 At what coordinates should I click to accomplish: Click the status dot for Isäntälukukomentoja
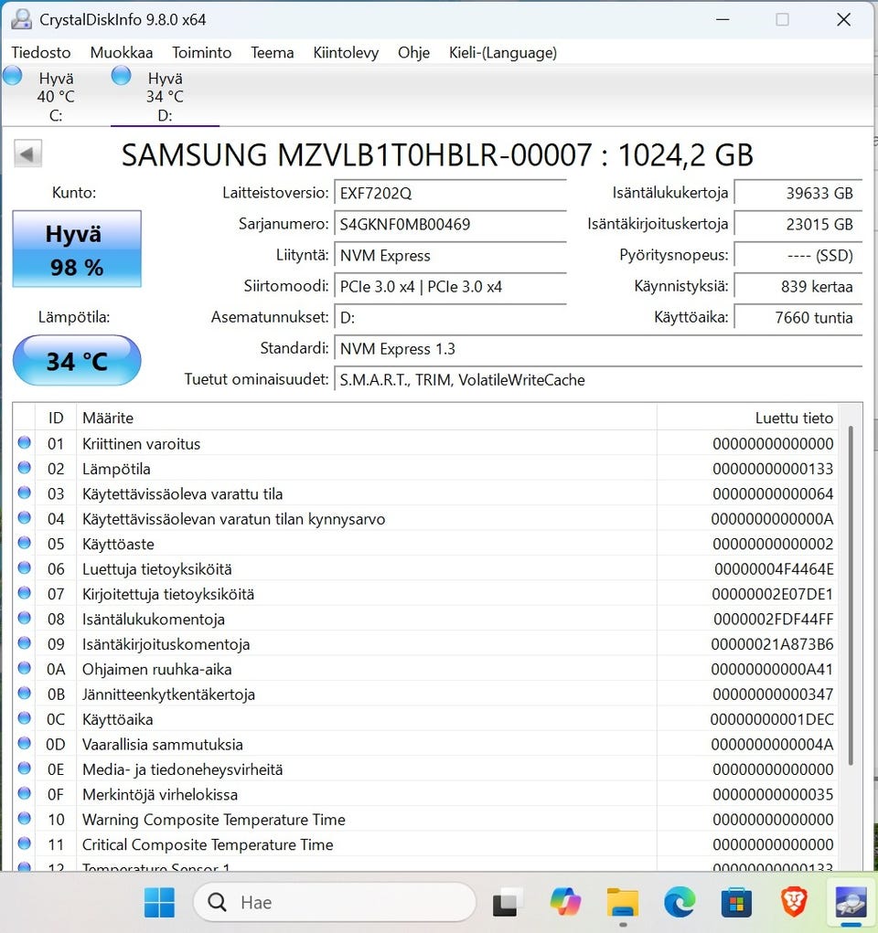[x=24, y=618]
